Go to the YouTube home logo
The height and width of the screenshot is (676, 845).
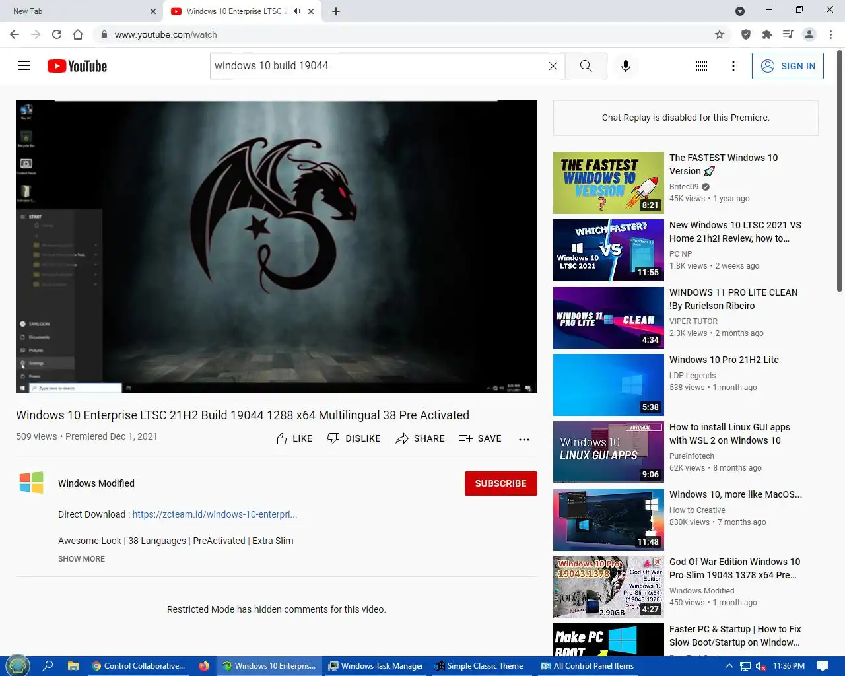click(x=77, y=66)
